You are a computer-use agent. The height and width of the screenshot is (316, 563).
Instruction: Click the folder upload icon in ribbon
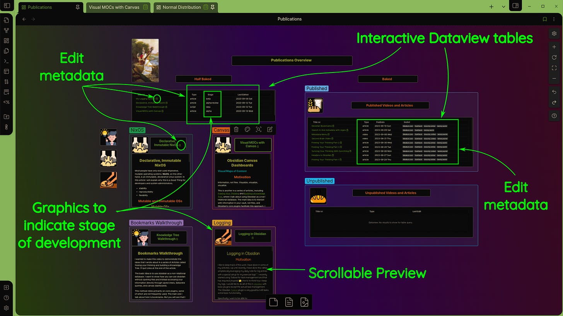tap(6, 117)
